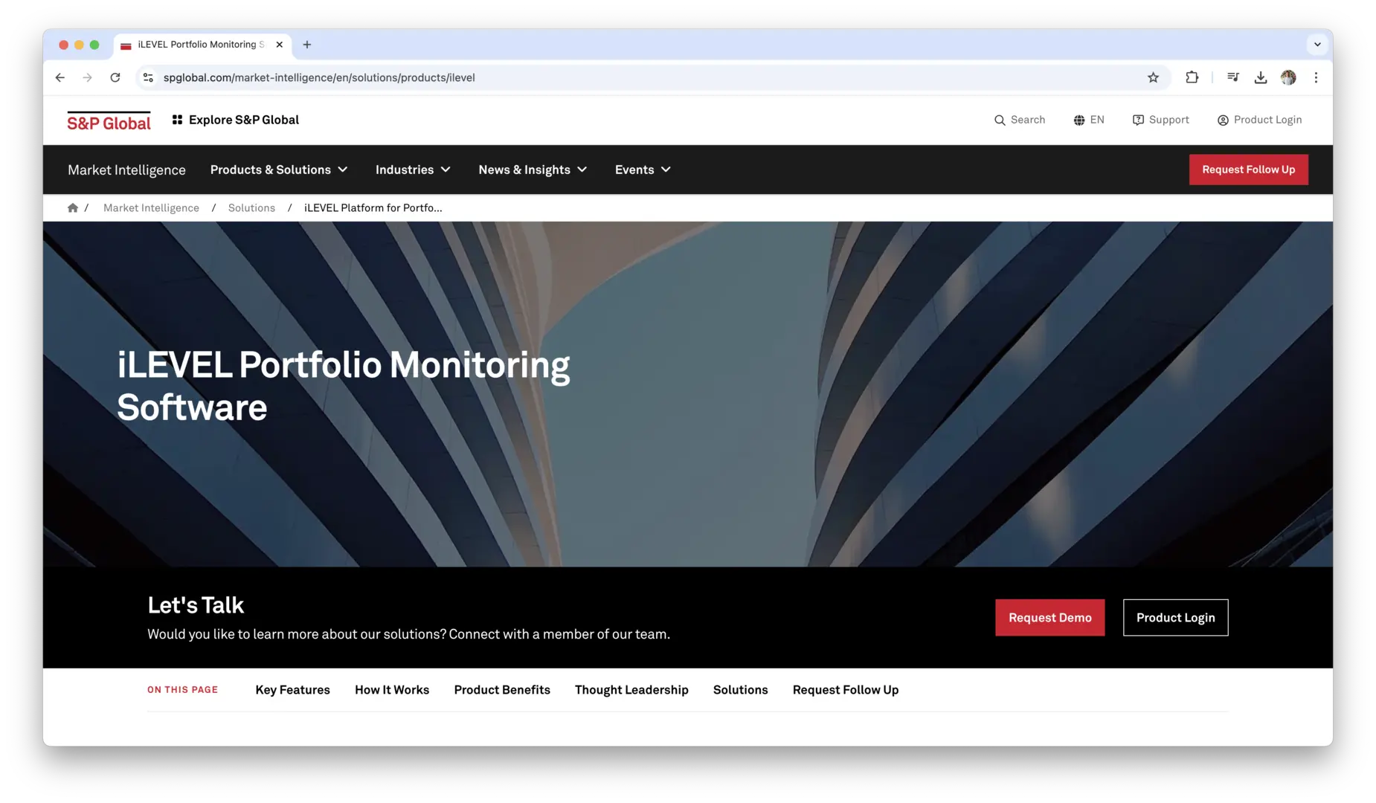Open Chrome downloads icon
This screenshot has width=1376, height=803.
[1261, 77]
